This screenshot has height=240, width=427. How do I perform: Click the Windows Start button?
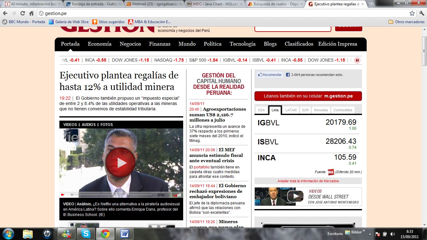tap(8, 234)
